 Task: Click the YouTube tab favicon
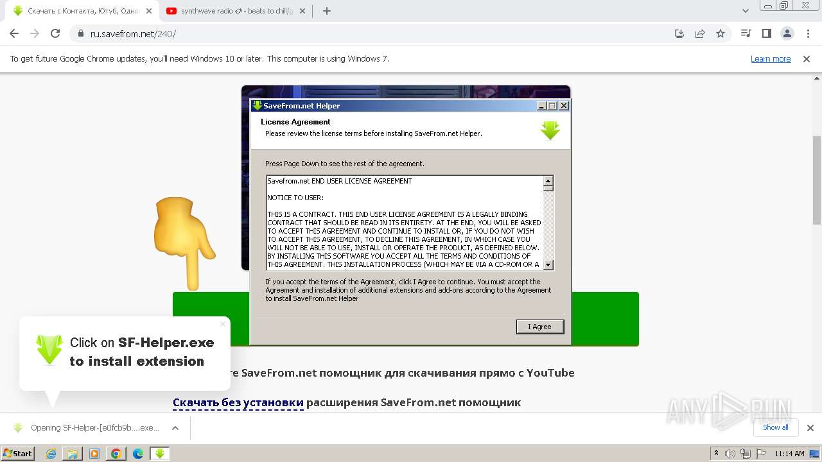171,11
